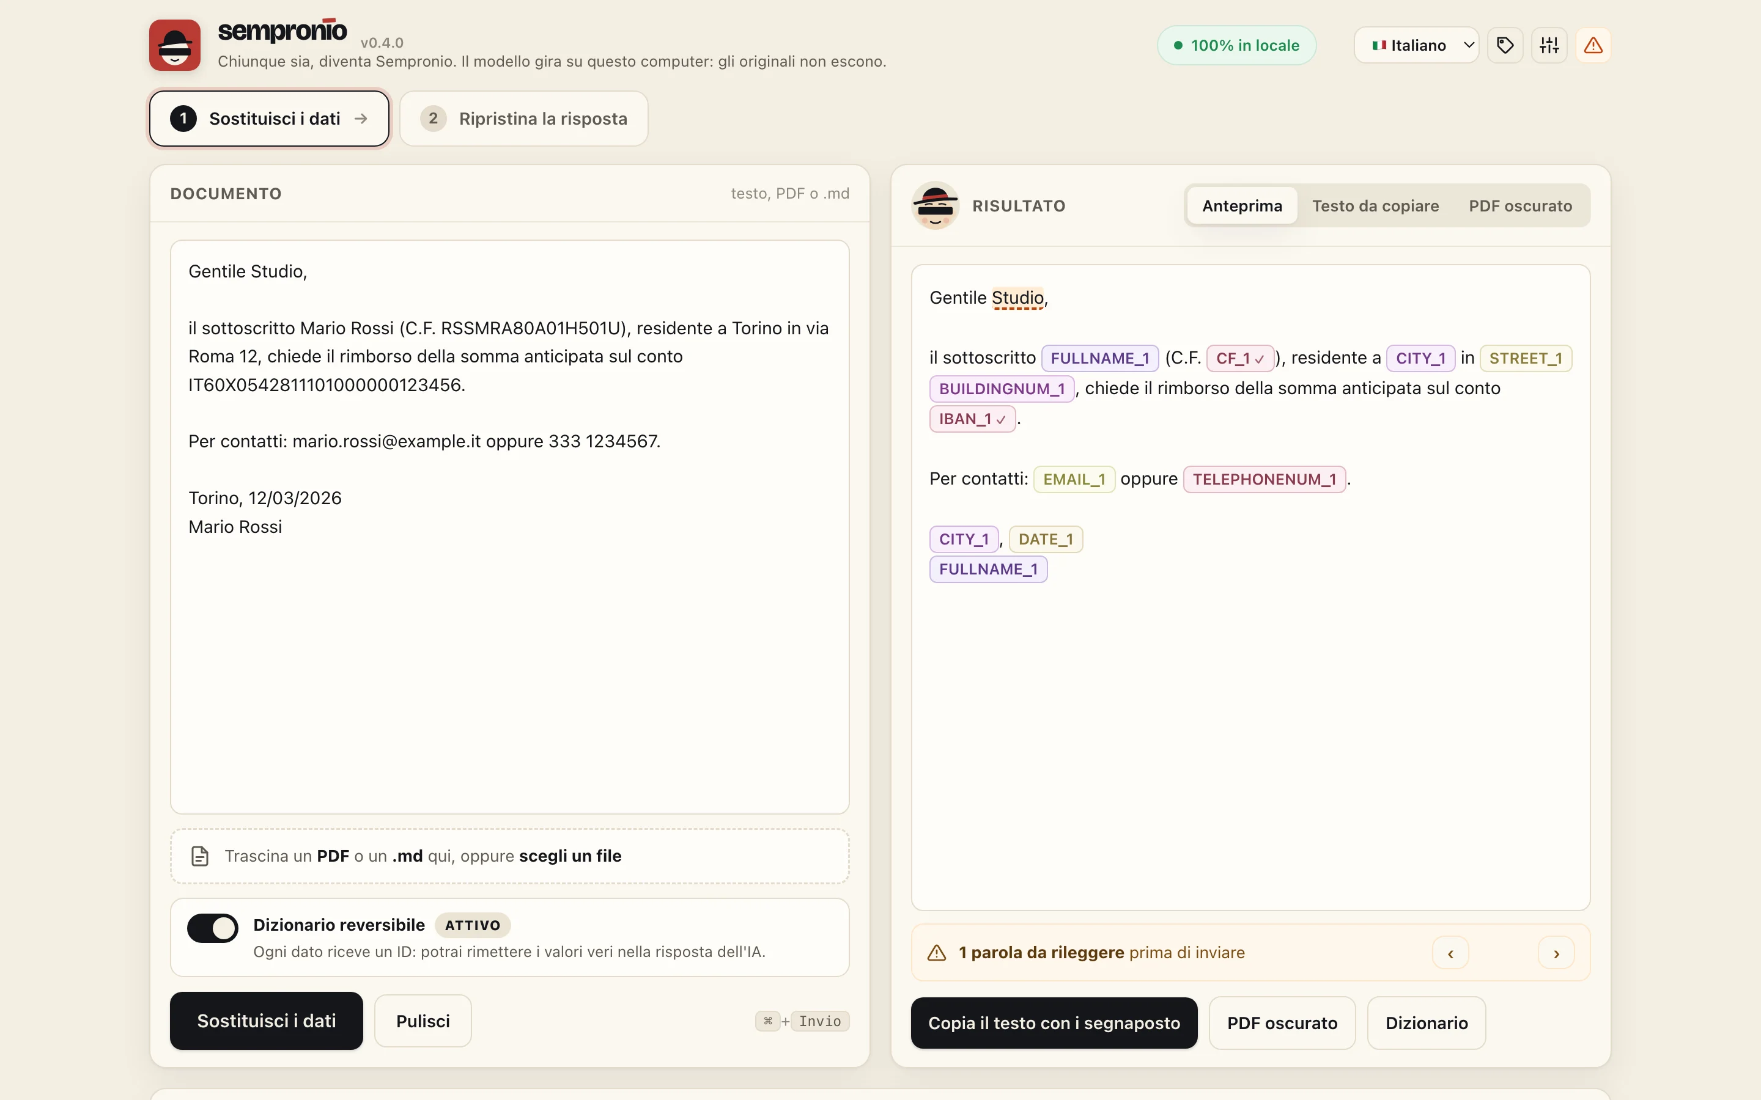Image resolution: width=1761 pixels, height=1100 pixels.
Task: Click the CF_1 placeholder tag
Action: (x=1240, y=358)
